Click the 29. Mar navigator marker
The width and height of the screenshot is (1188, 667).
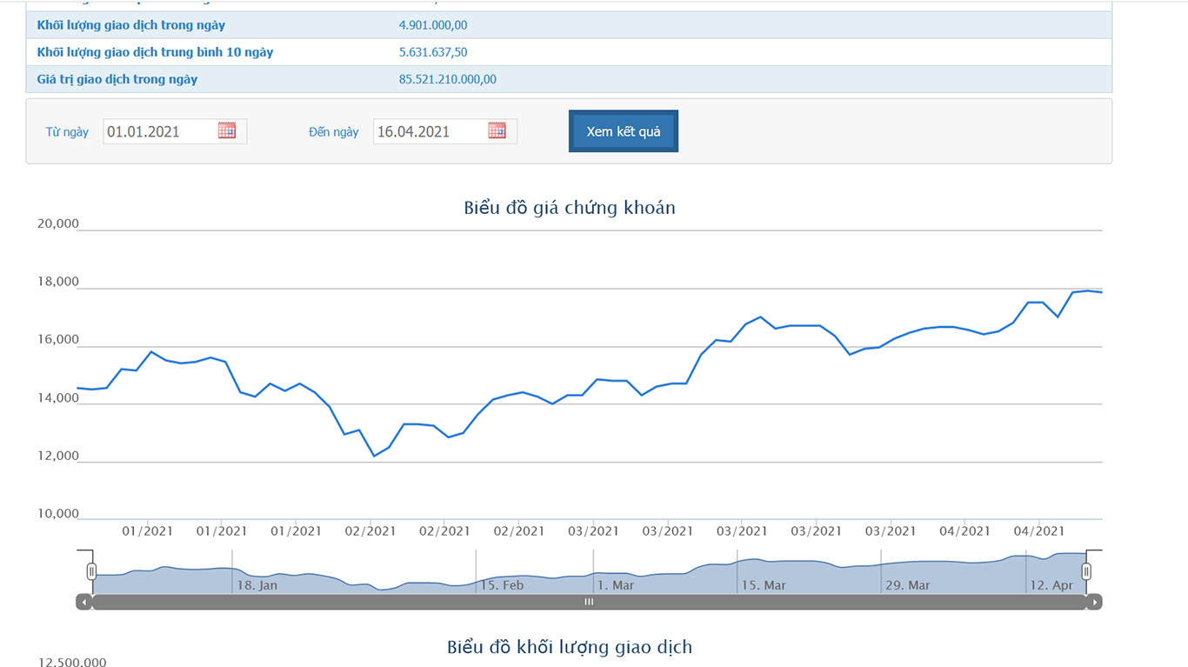pos(907,585)
